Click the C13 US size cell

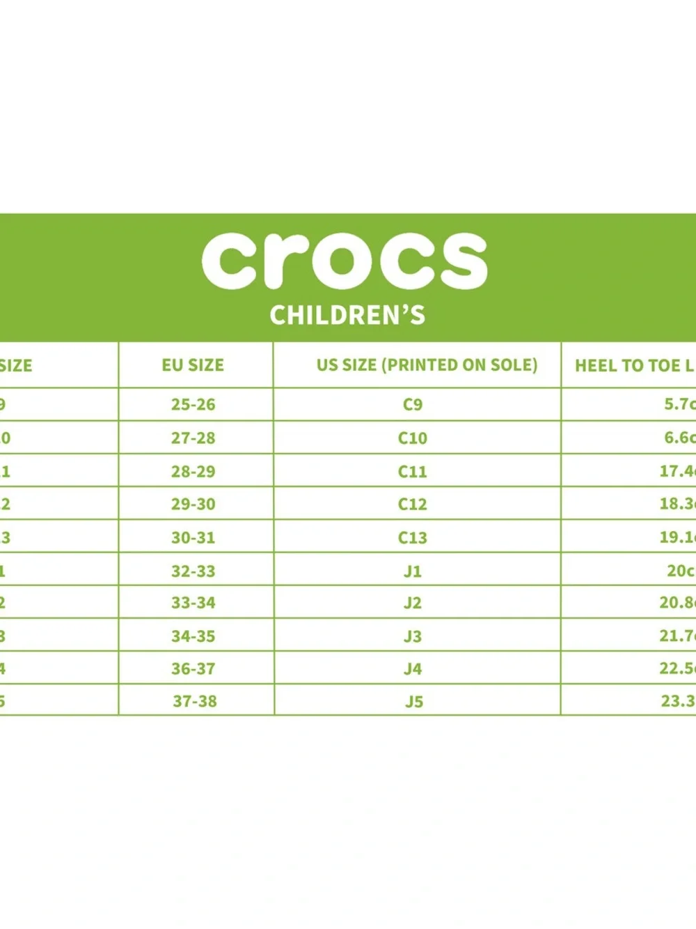[413, 537]
